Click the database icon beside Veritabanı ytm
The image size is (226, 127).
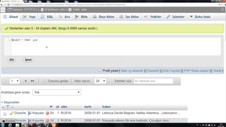click(x=42, y=10)
